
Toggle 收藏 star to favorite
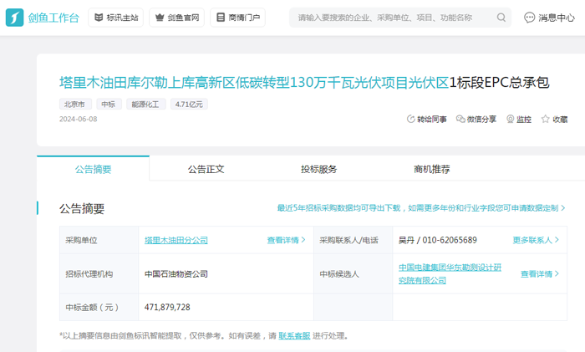click(x=546, y=120)
